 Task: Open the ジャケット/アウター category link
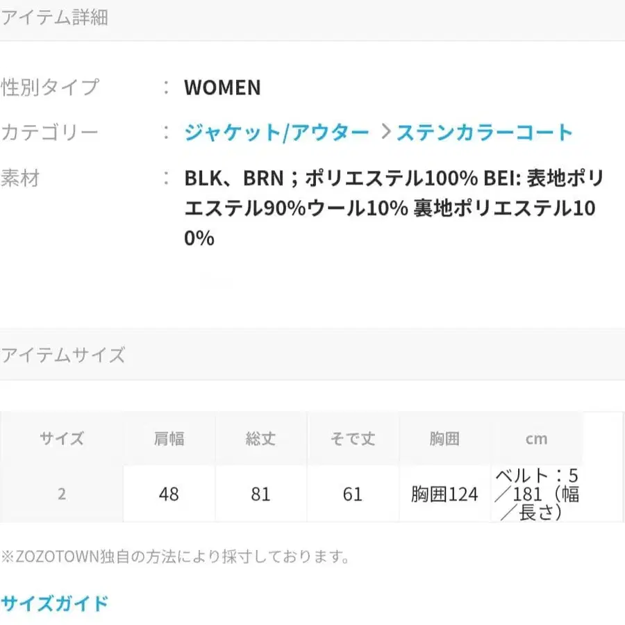[x=276, y=131]
